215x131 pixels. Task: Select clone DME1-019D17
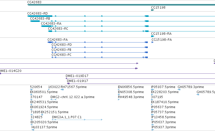77,76
